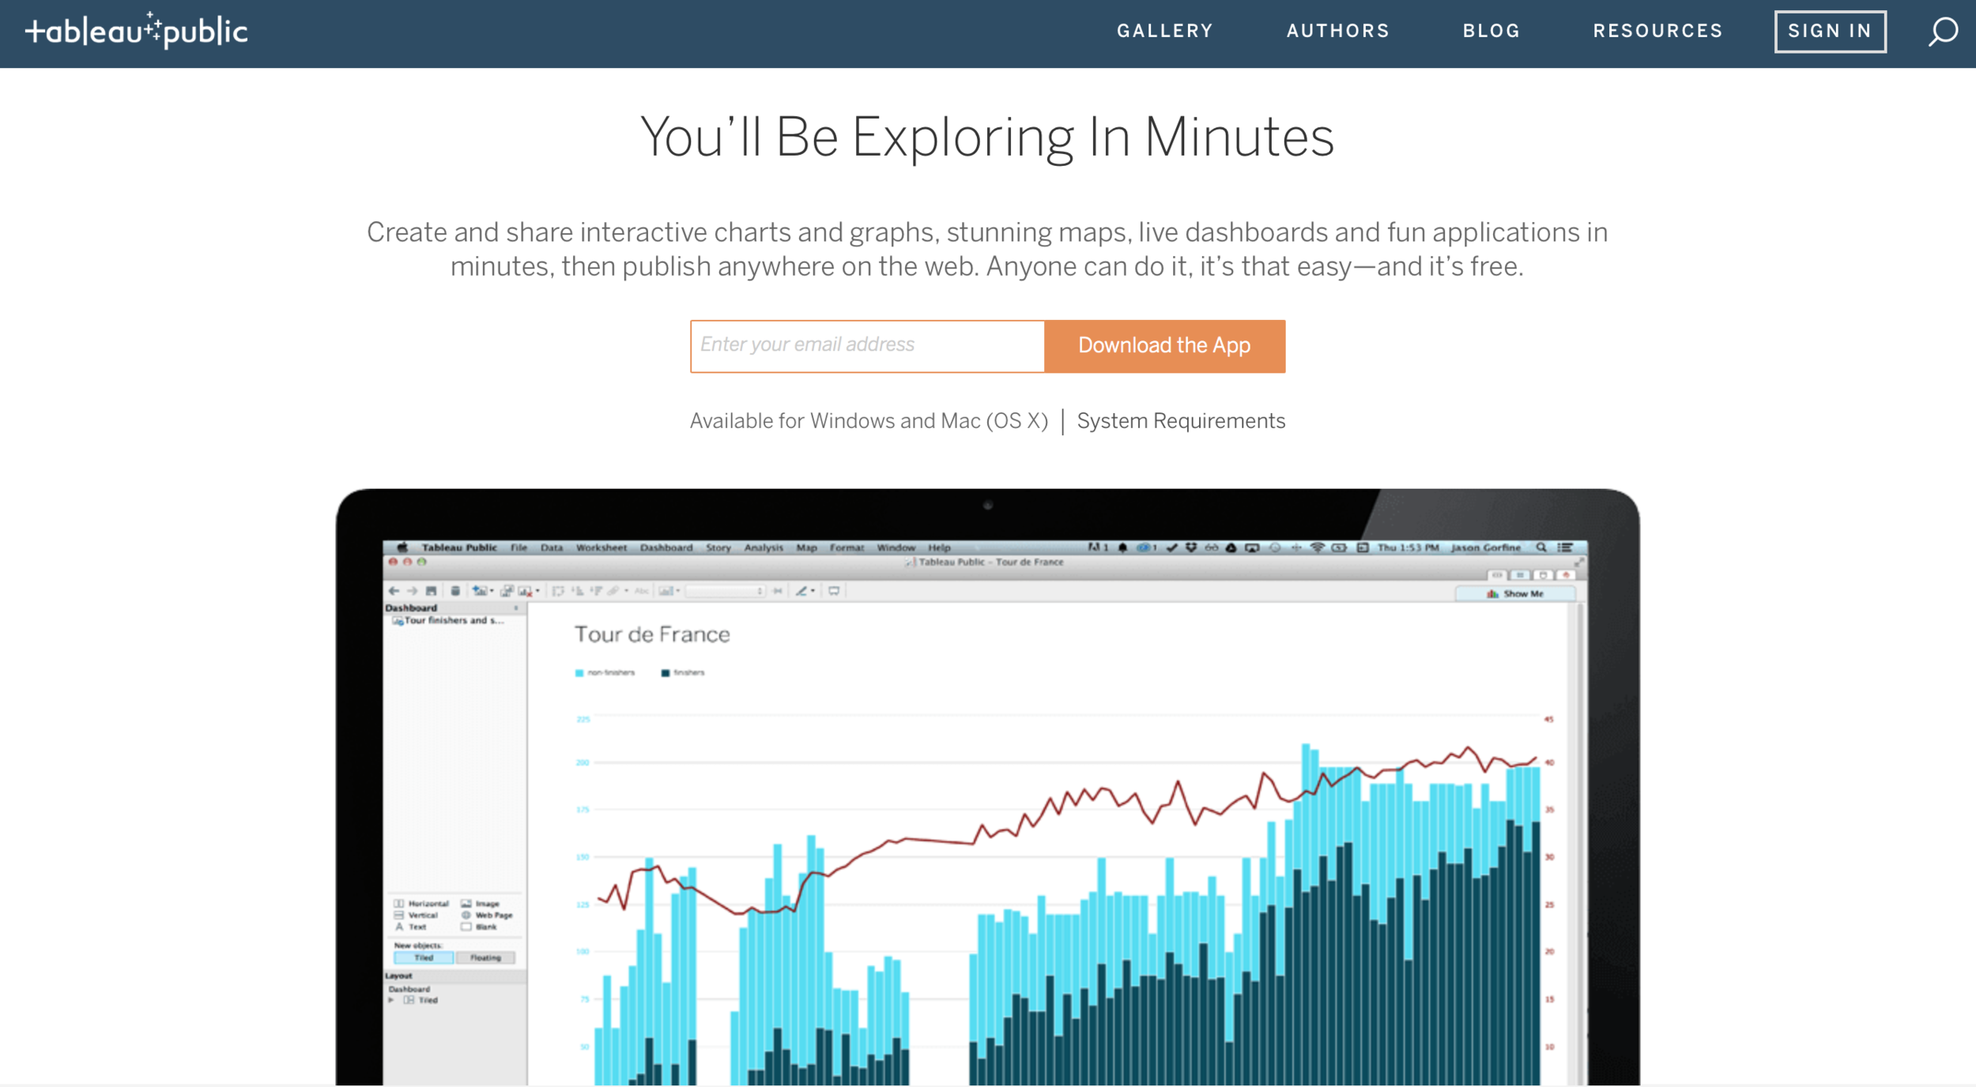1976x1087 pixels.
Task: Click the data source cylinder icon
Action: 455,591
